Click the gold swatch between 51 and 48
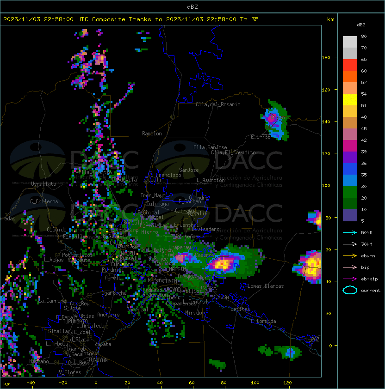This screenshot has height=389, width=385. [350, 111]
